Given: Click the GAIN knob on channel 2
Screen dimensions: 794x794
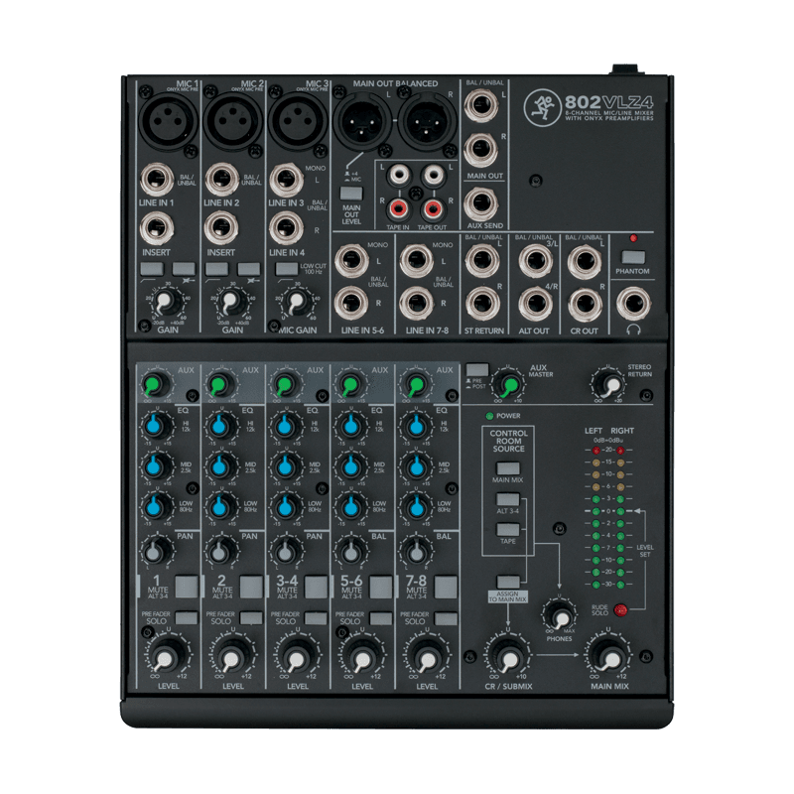Looking at the screenshot, I should 230,303.
